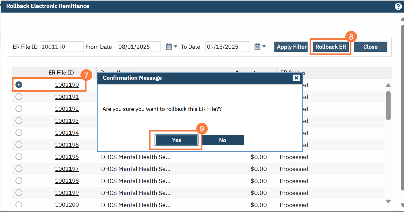Image resolution: width=404 pixels, height=212 pixels.
Task: Click the Close button in the filter bar
Action: [370, 47]
